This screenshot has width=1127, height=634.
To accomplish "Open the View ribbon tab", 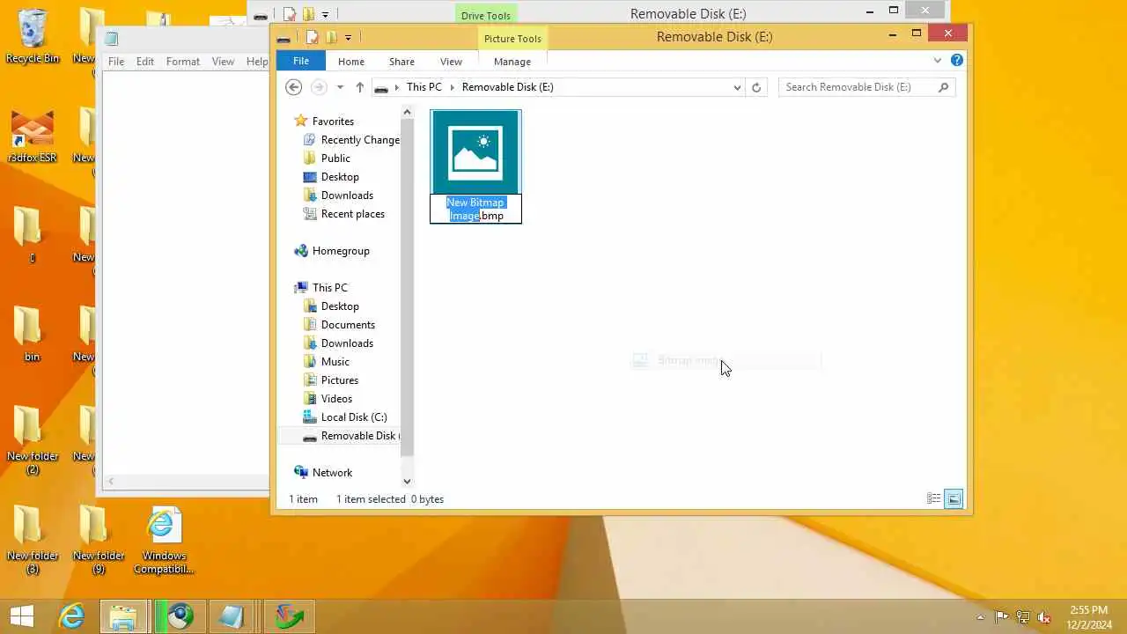I will point(451,62).
